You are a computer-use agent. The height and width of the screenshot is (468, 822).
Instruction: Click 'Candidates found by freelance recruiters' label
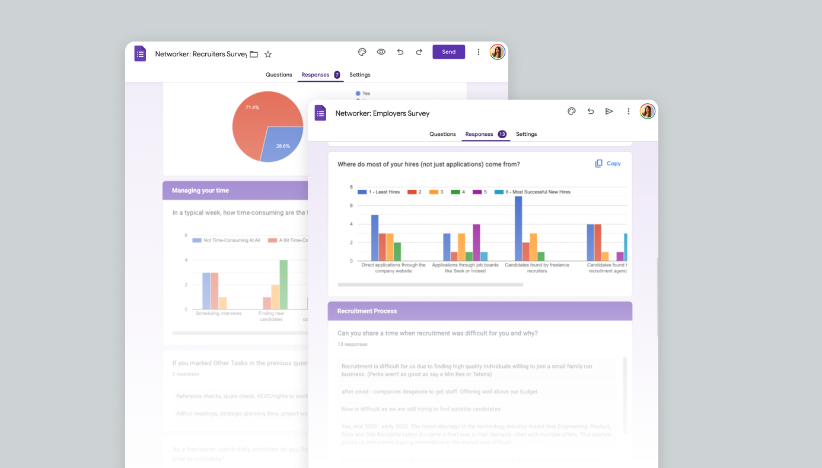pyautogui.click(x=537, y=268)
